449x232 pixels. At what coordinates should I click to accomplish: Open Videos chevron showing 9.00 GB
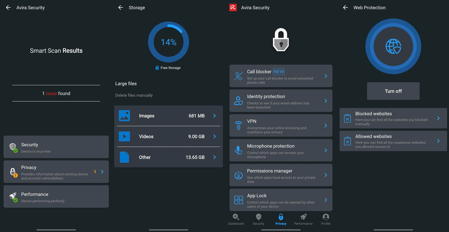(214, 136)
